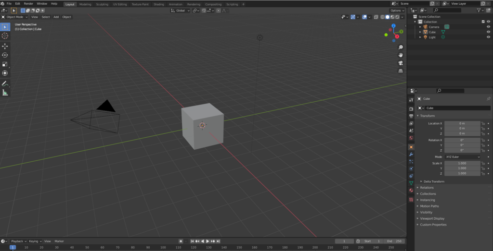Enable rendered viewport shading
The width and height of the screenshot is (493, 251).
tap(397, 17)
